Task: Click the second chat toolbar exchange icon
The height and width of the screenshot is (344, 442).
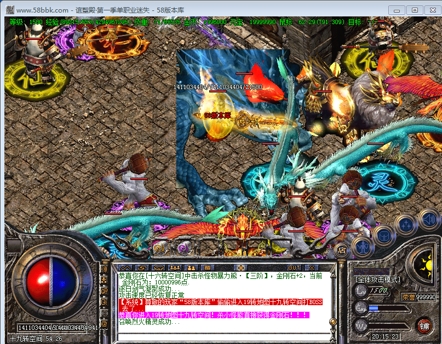Action: coord(142,268)
